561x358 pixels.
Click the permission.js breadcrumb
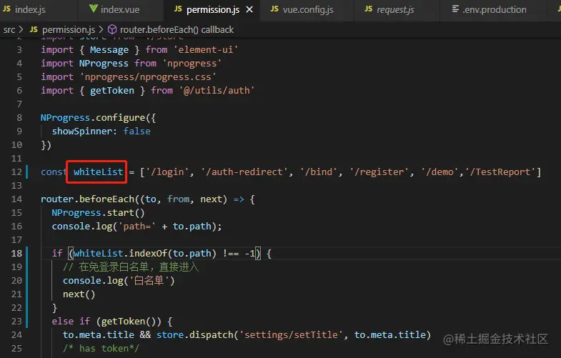(x=69, y=30)
